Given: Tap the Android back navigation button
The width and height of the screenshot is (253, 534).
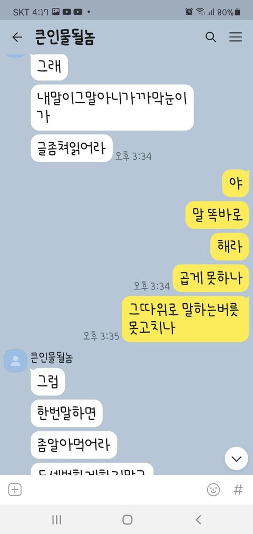Looking at the screenshot, I should coord(199,519).
